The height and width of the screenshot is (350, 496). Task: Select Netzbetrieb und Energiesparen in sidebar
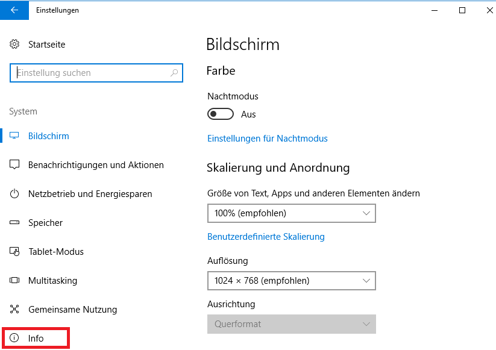(x=90, y=194)
